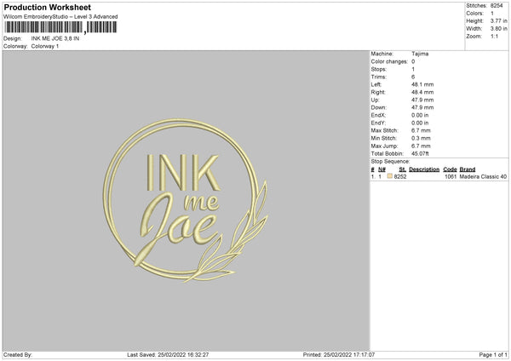
Task: Select the design name INK ME JOE 3,8 IN
Action: pyautogui.click(x=55, y=38)
